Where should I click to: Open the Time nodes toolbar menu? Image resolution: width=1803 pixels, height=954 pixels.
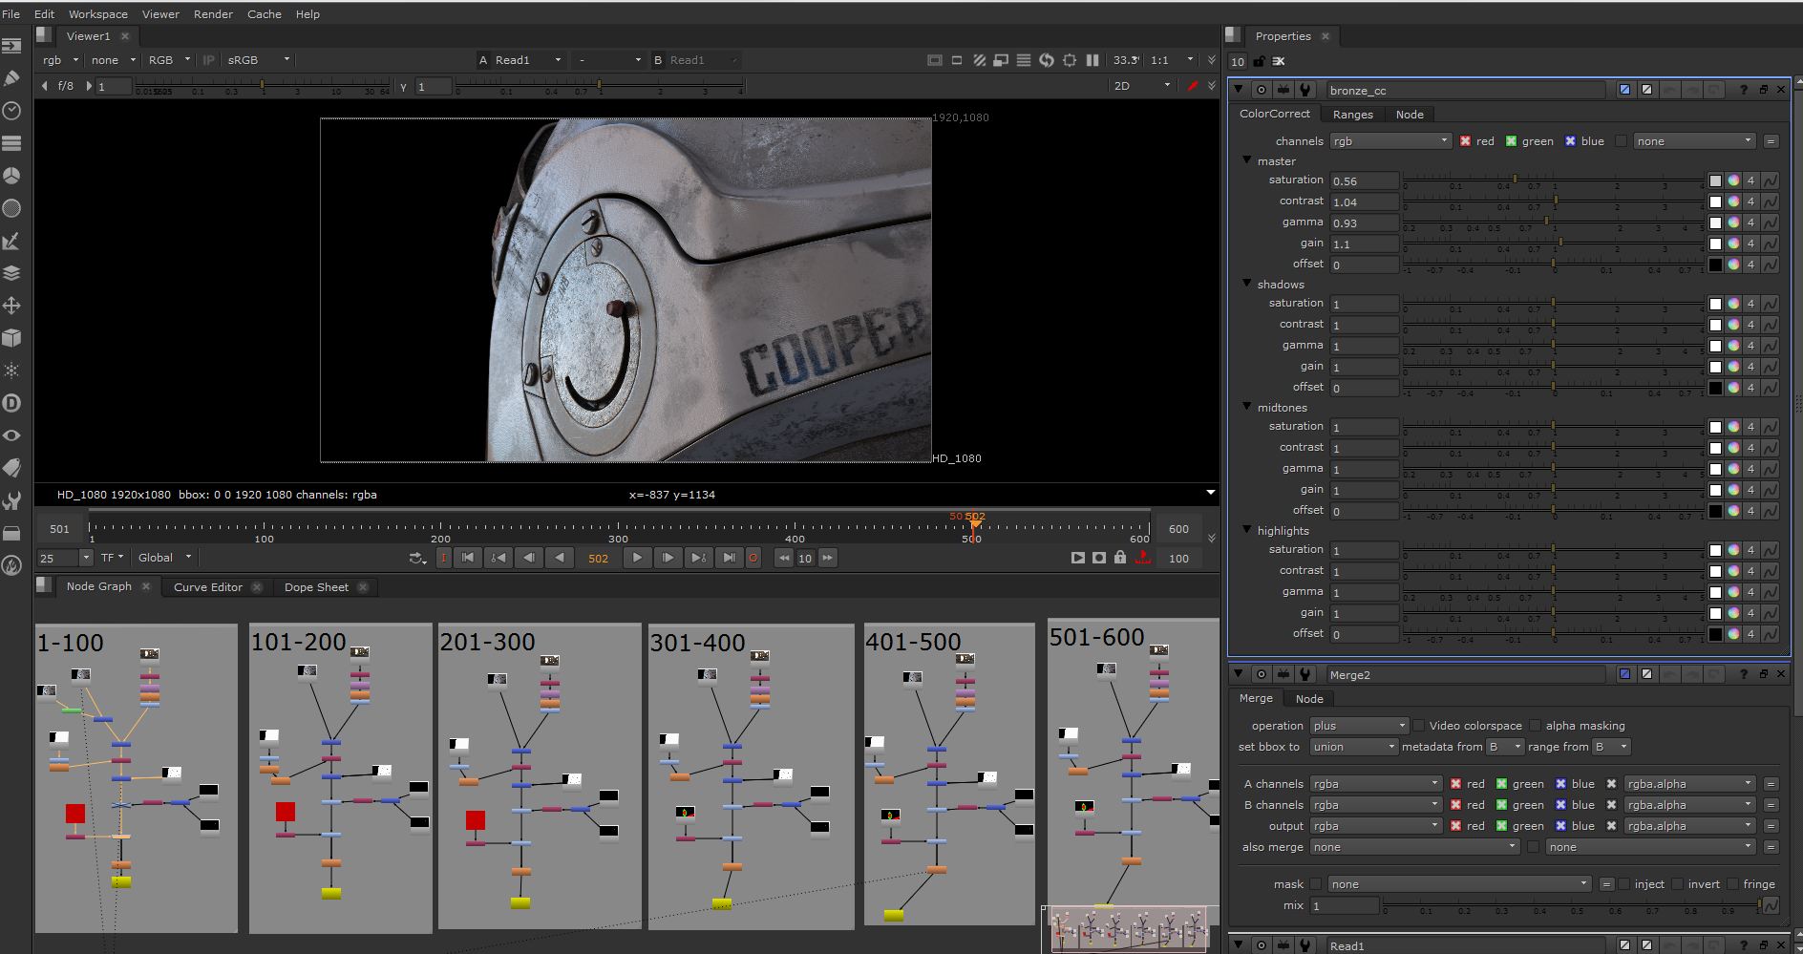(11, 111)
